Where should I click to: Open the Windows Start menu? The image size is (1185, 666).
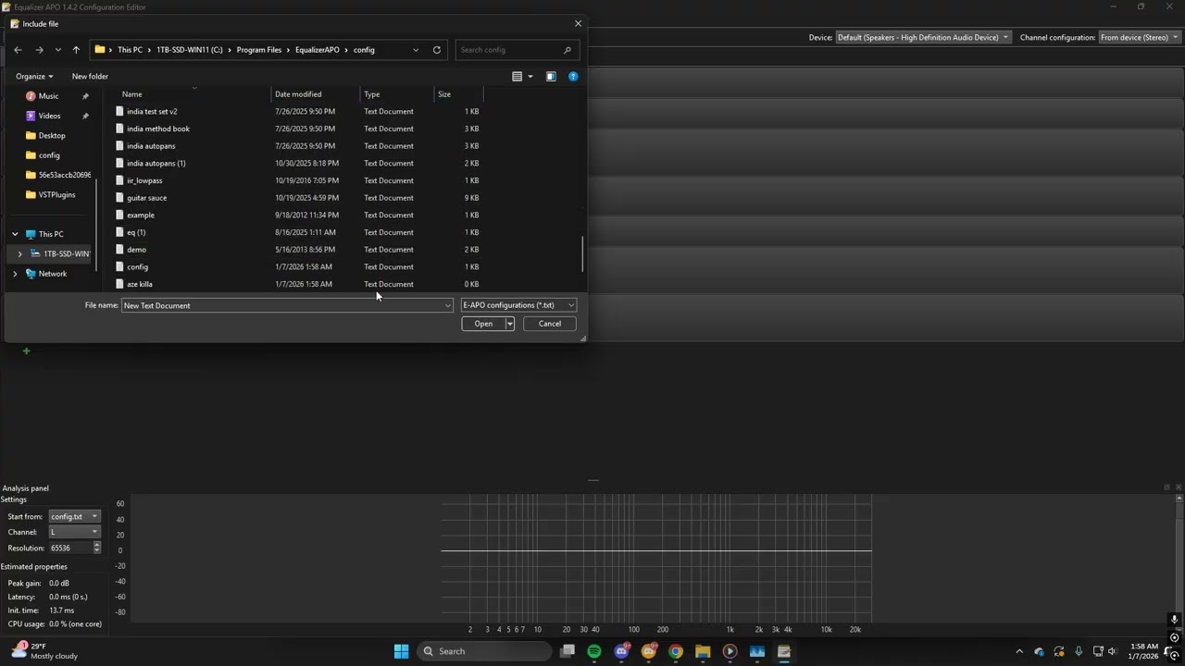(401, 651)
